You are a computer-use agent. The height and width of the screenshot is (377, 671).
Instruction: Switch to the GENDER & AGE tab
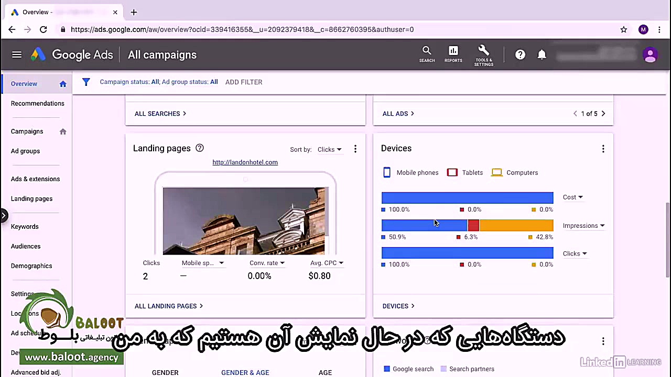coord(245,372)
